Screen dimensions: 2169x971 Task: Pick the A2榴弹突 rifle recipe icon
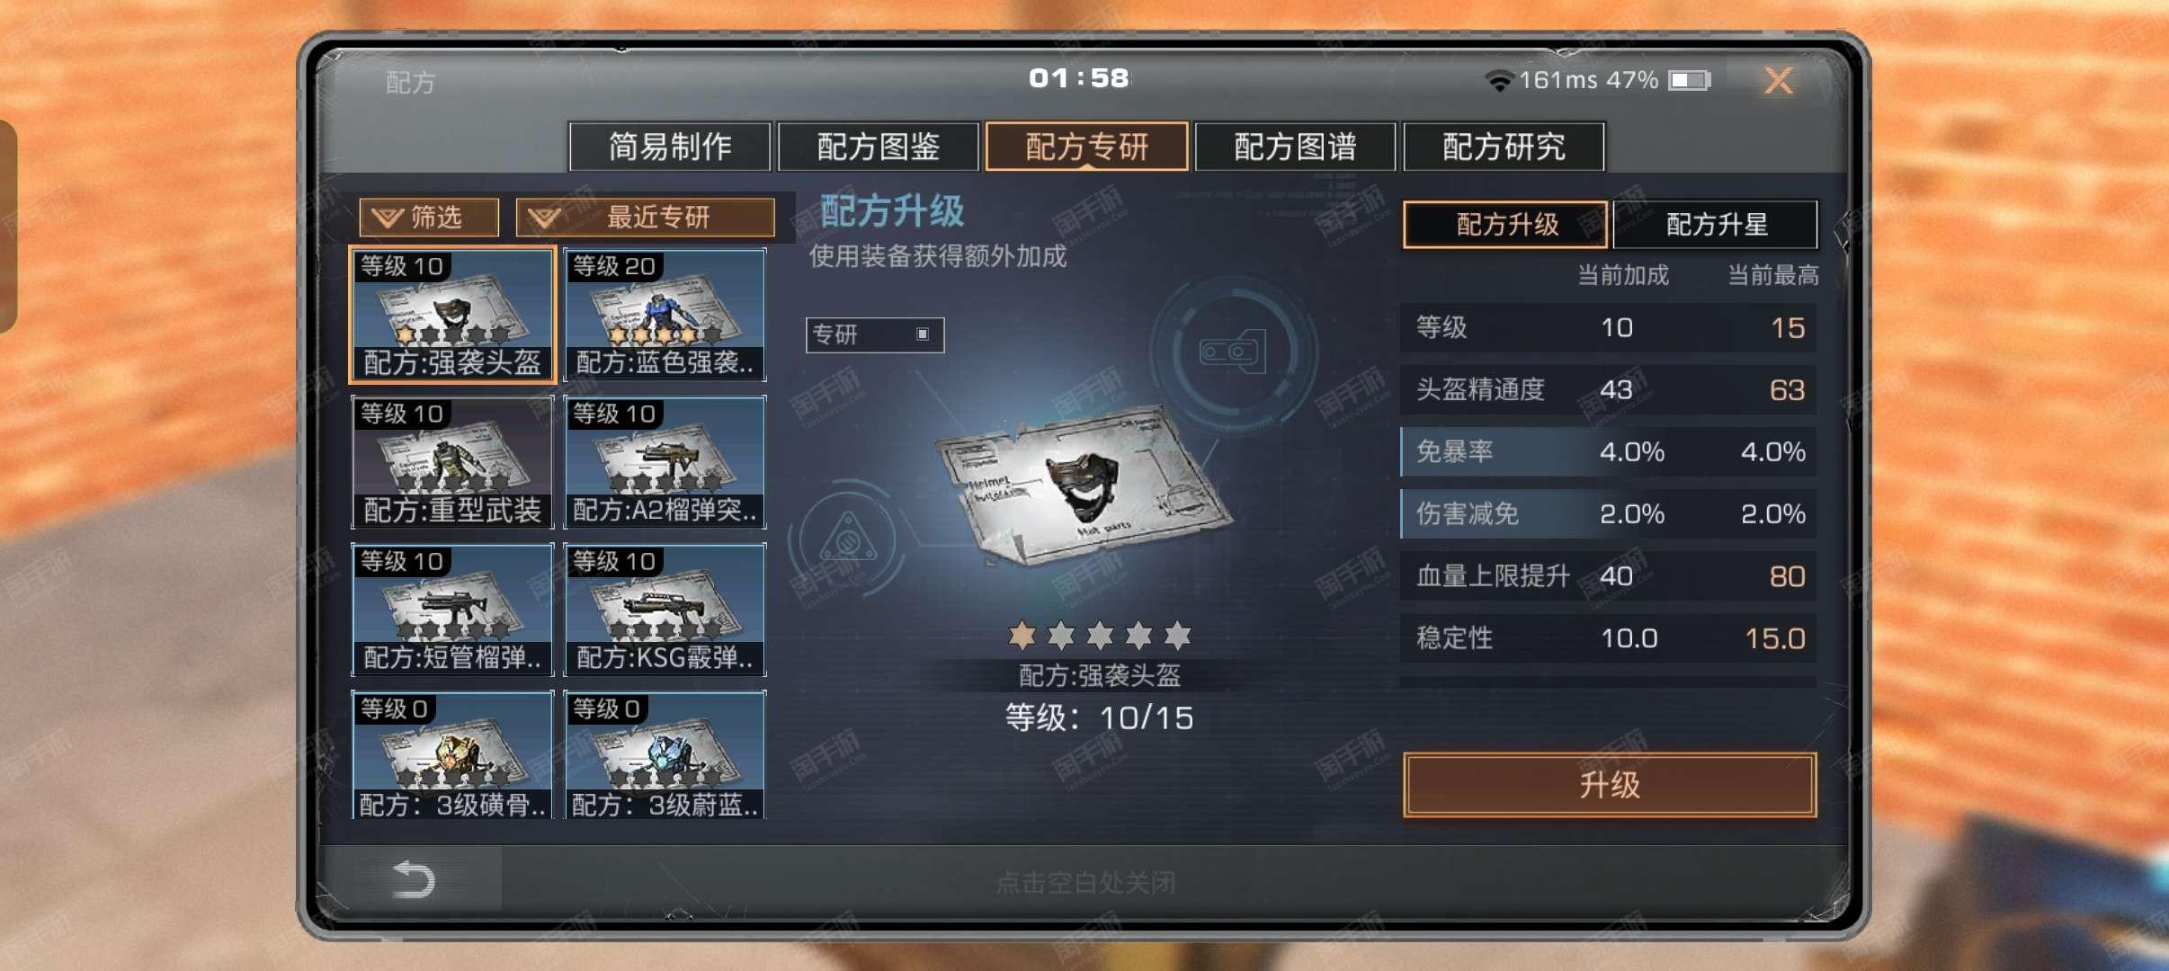tap(665, 462)
